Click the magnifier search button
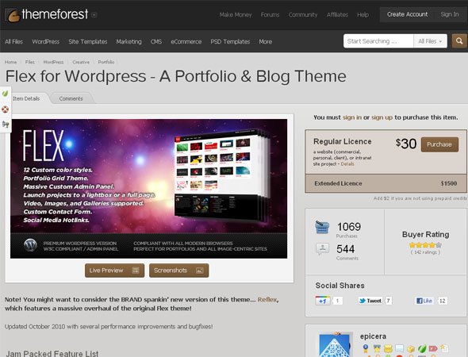Viewport: 468px width, 357px height. 459,41
